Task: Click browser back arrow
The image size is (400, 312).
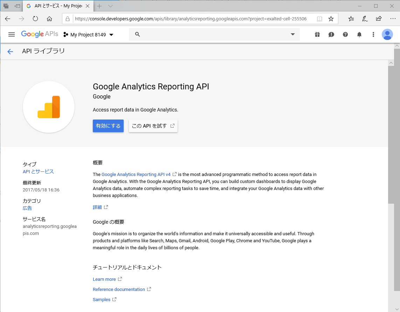Action: click(8, 19)
